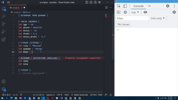Click the editor horizontal scrollbar
The width and height of the screenshot is (178, 100).
(x=60, y=92)
